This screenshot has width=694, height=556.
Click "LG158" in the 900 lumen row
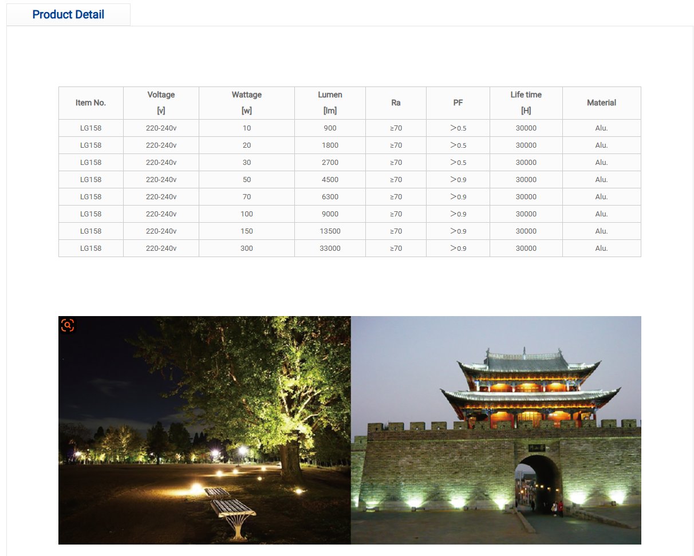coord(91,128)
